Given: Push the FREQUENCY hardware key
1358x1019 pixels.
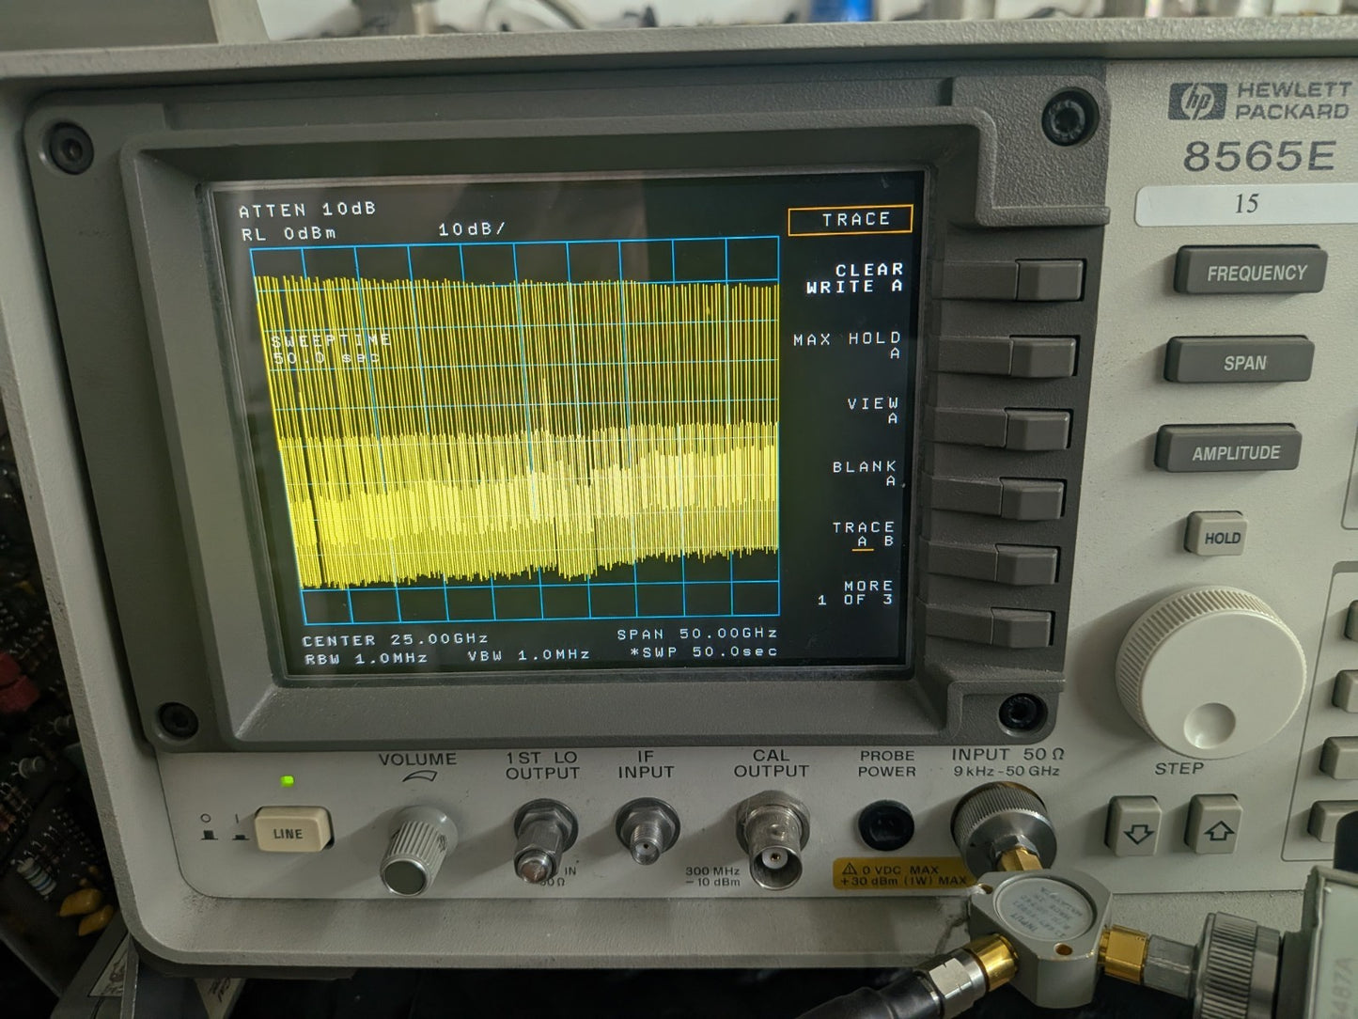Looking at the screenshot, I should [1251, 272].
